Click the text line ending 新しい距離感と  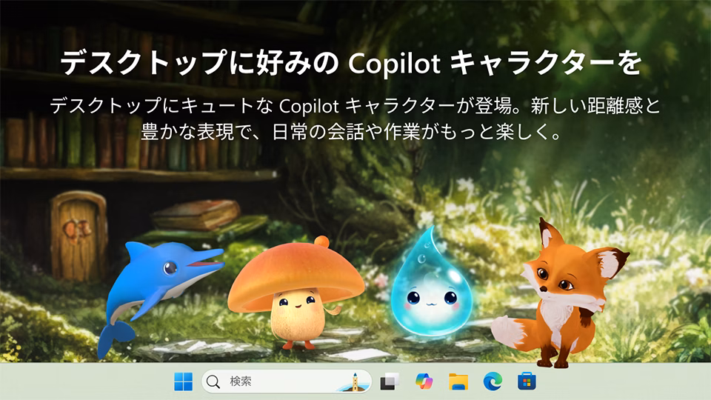(x=355, y=106)
